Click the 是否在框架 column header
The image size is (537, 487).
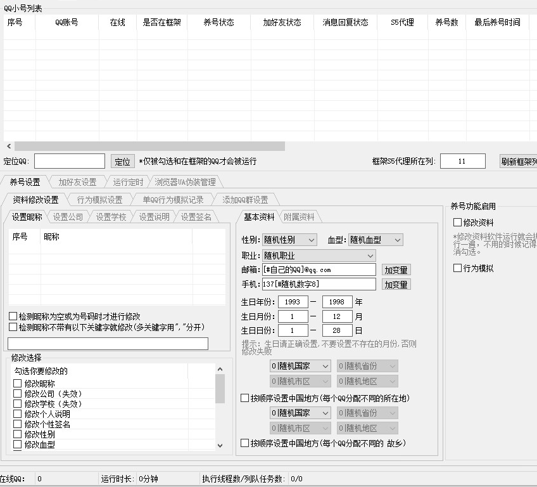click(162, 23)
